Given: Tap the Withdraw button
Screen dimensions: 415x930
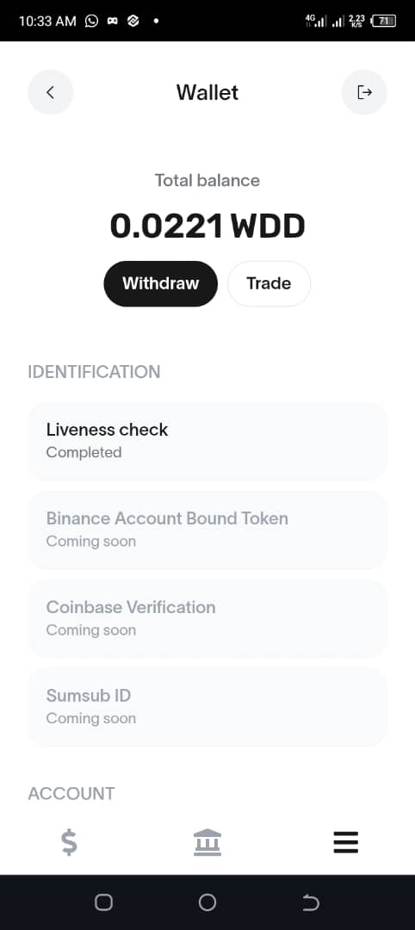Looking at the screenshot, I should 161,283.
